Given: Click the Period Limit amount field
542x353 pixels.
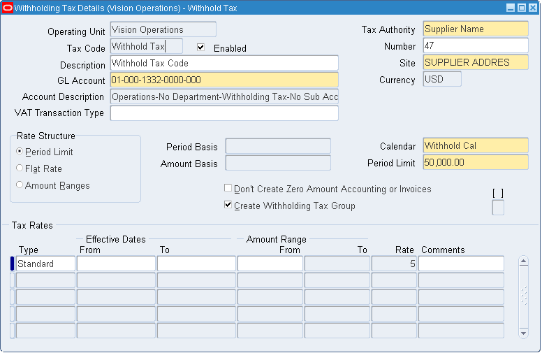Looking at the screenshot, I should 475,162.
